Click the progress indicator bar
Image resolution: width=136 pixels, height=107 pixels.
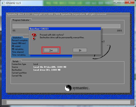[66, 26]
